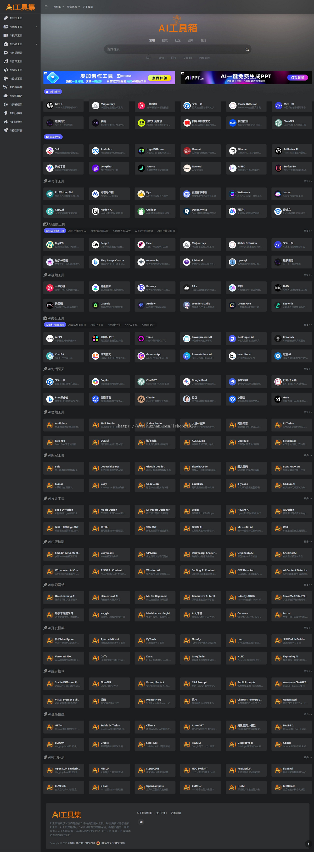
Task: Open 更多 link beside AI对话聊天 heading
Action: tap(308, 369)
